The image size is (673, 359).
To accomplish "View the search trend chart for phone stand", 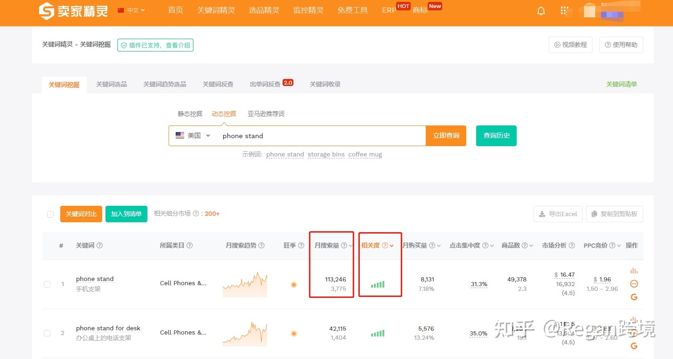I will tap(245, 284).
